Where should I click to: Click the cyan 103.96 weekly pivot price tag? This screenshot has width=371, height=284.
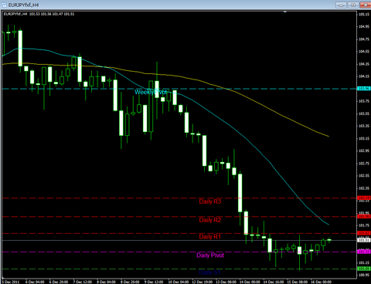(x=364, y=89)
